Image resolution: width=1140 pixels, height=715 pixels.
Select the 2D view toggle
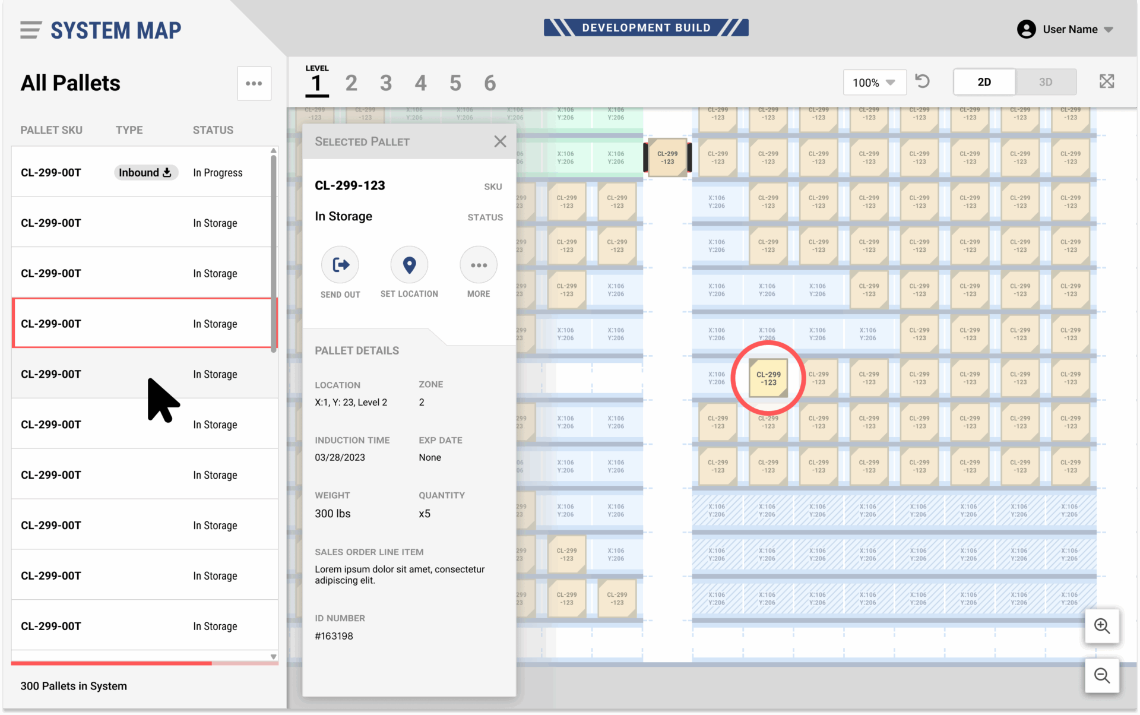[x=984, y=82]
